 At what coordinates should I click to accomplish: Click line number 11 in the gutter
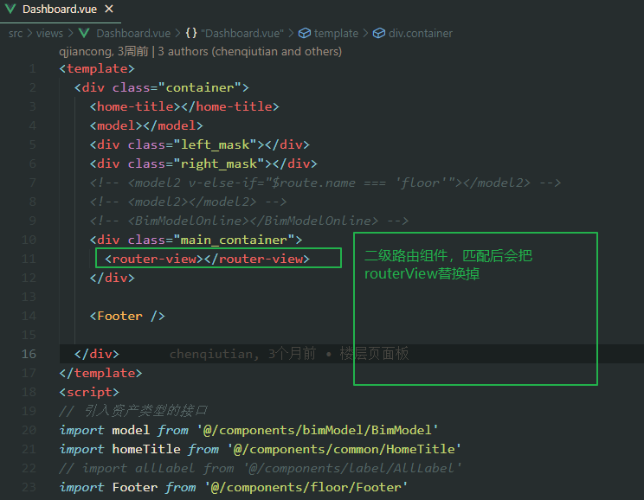pyautogui.click(x=29, y=259)
